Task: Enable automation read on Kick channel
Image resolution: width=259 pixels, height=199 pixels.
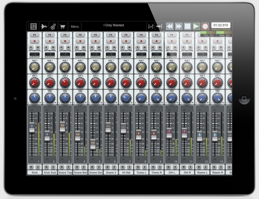Action: coord(31,47)
